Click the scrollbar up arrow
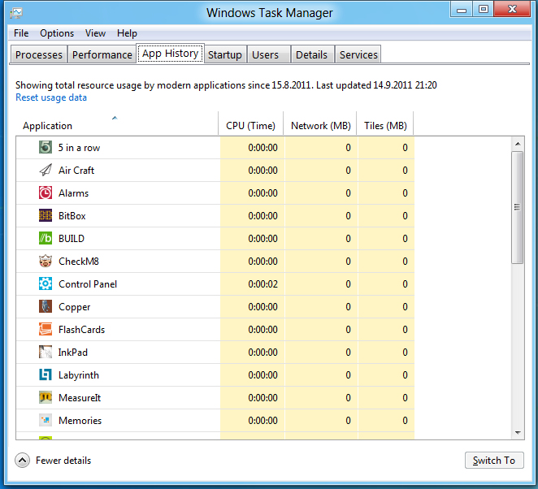Screen dimensions: 538x489 pyautogui.click(x=518, y=143)
